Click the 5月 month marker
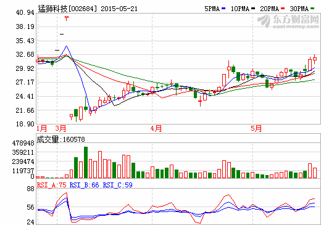This screenshot has width=321, height=225. 256,129
